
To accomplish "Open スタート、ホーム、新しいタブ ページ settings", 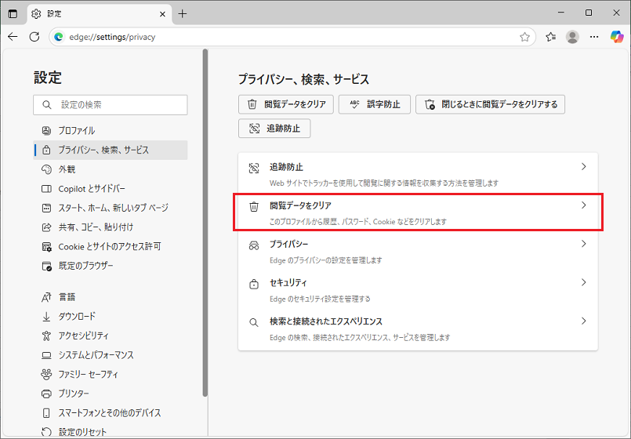I will (111, 208).
